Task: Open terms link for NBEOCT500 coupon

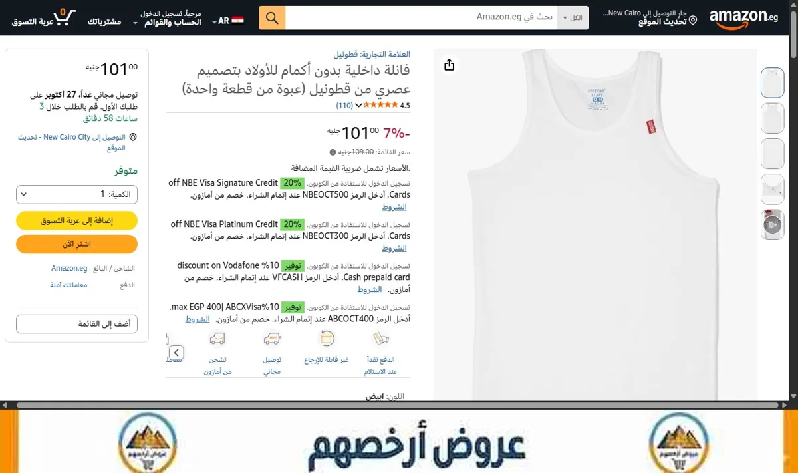Action: click(x=394, y=207)
